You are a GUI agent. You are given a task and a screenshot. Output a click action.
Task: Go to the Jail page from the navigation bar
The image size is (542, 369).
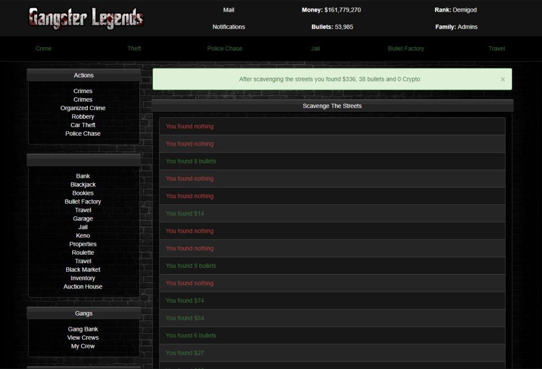(315, 48)
